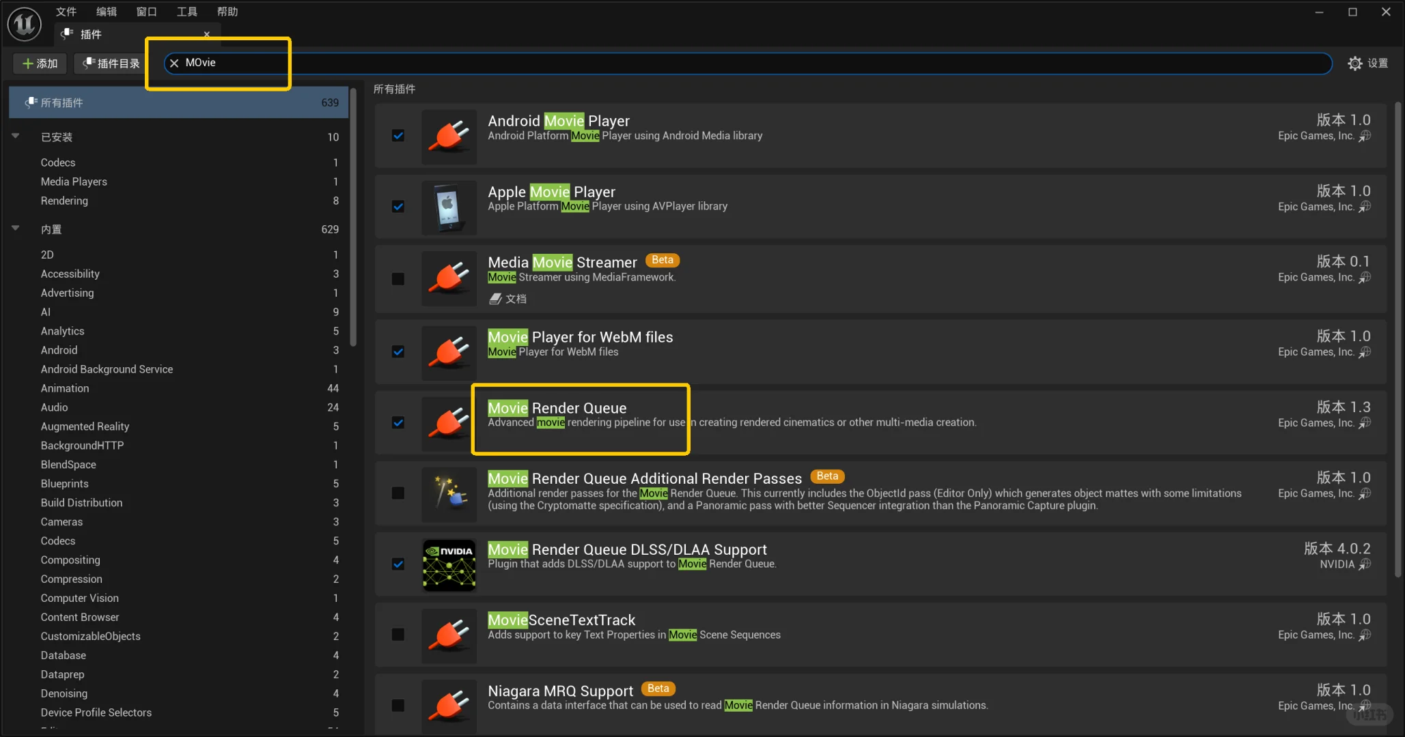Select the Animation plugin category
Viewport: 1405px width, 737px height.
coord(65,388)
